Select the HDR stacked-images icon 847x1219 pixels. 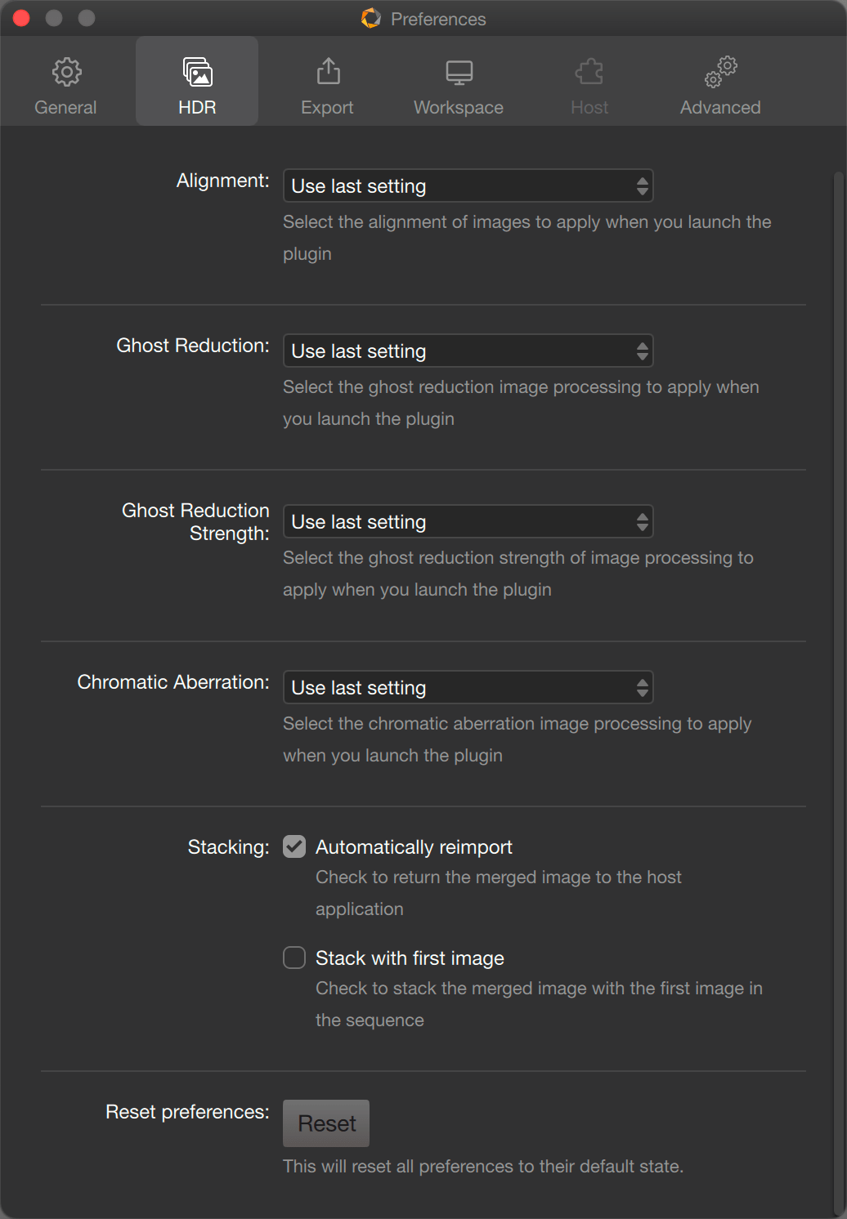pos(197,72)
